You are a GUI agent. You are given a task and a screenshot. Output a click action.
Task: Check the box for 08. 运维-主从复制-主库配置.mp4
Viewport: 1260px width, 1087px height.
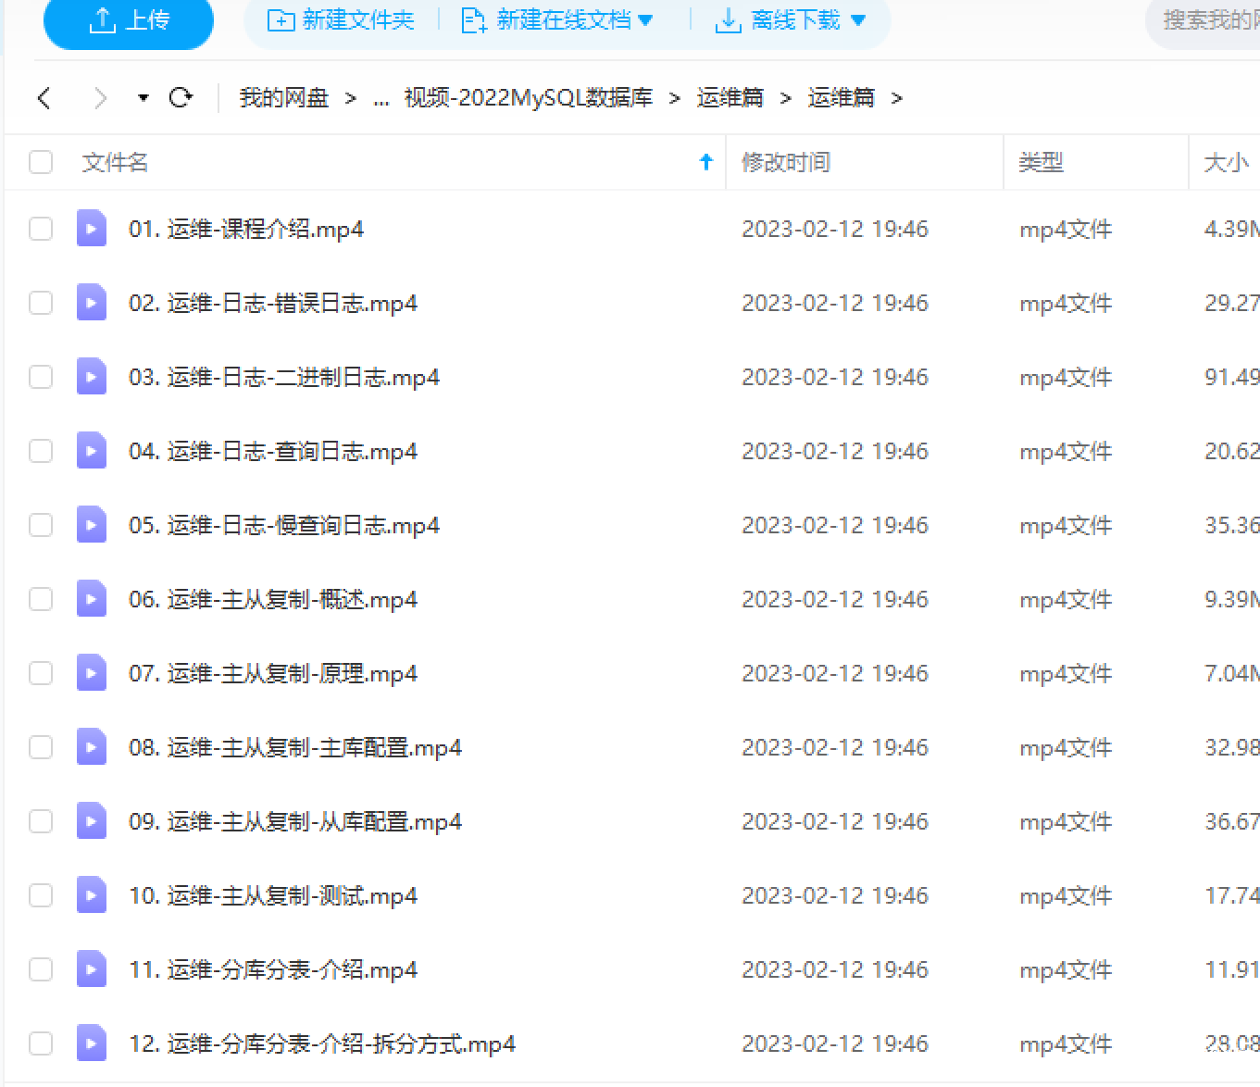point(41,747)
